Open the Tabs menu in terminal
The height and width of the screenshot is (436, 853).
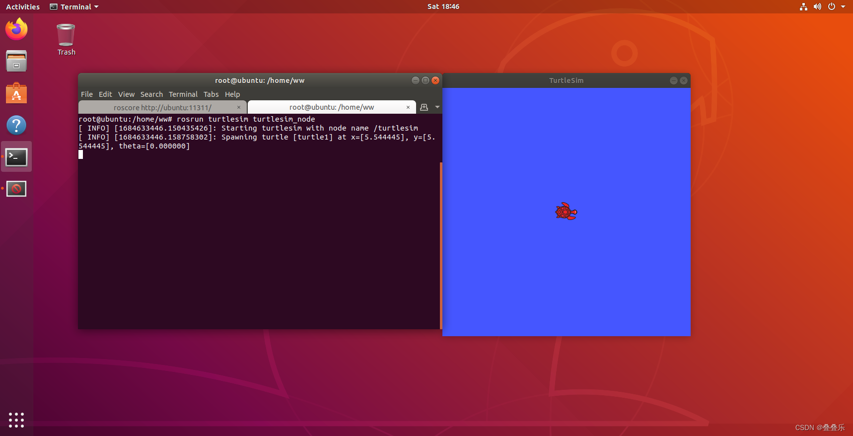(211, 94)
